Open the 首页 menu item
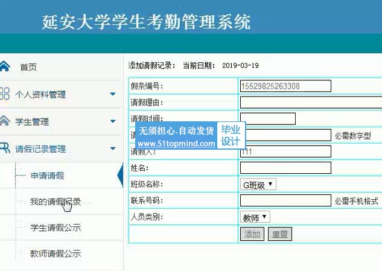The image size is (382, 271). (28, 67)
